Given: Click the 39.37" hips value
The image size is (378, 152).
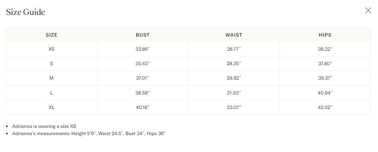Looking at the screenshot, I should (x=325, y=78).
